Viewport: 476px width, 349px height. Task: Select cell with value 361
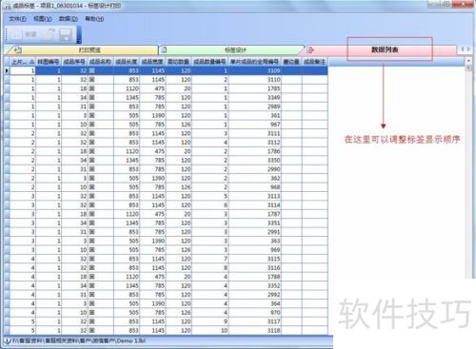(x=255, y=115)
